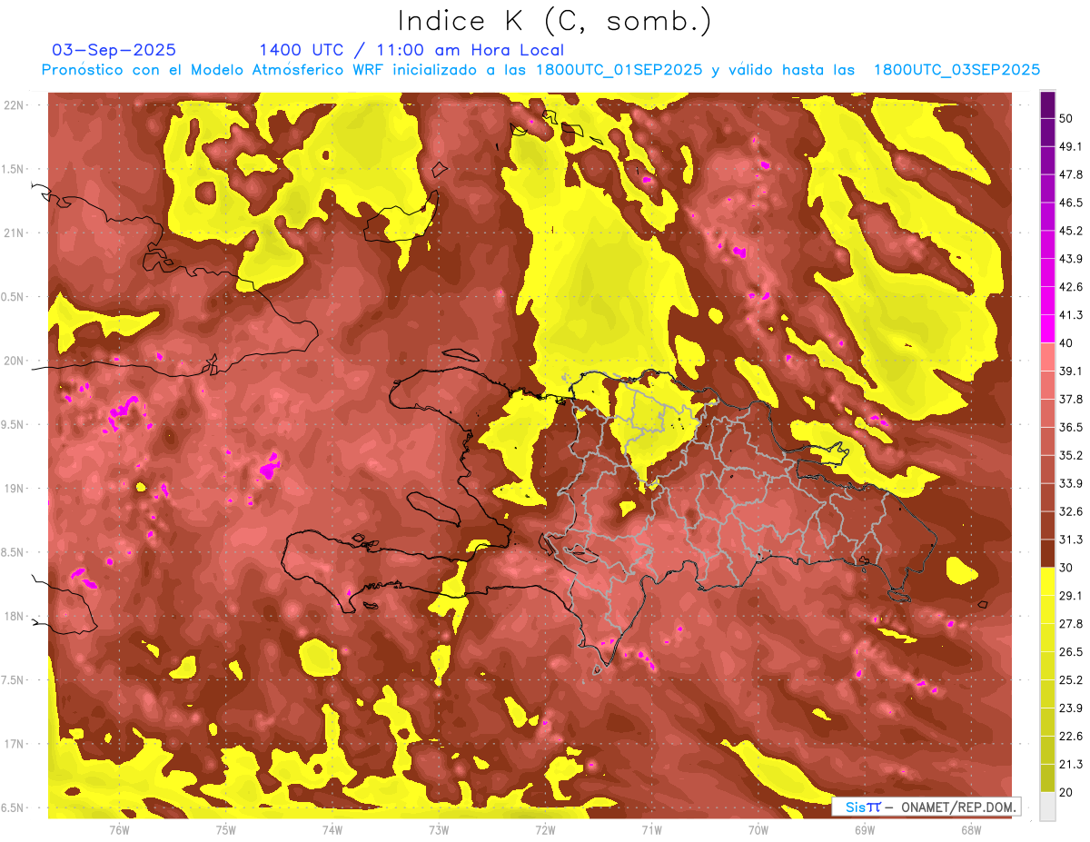Click the colorbar value "23.9"

tap(1071, 708)
